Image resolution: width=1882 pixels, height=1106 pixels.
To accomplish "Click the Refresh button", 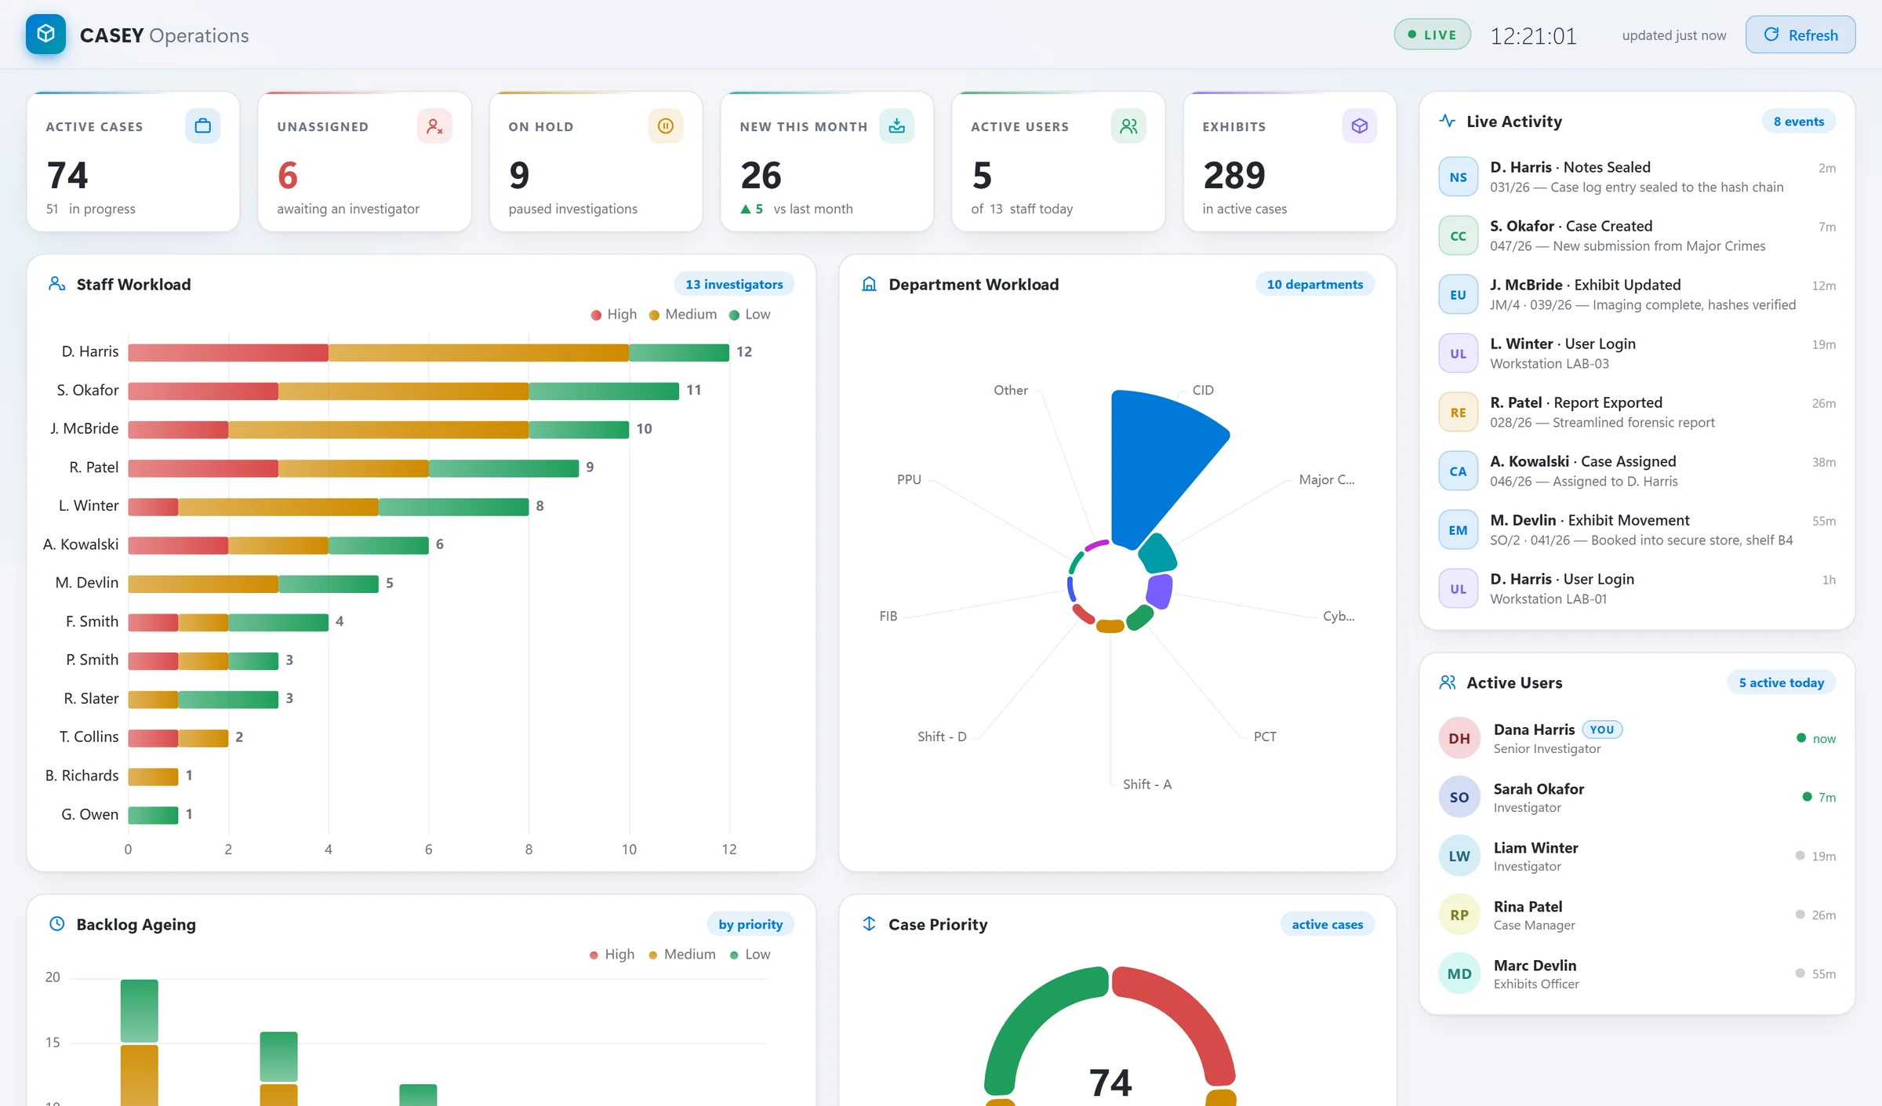I will pos(1800,35).
